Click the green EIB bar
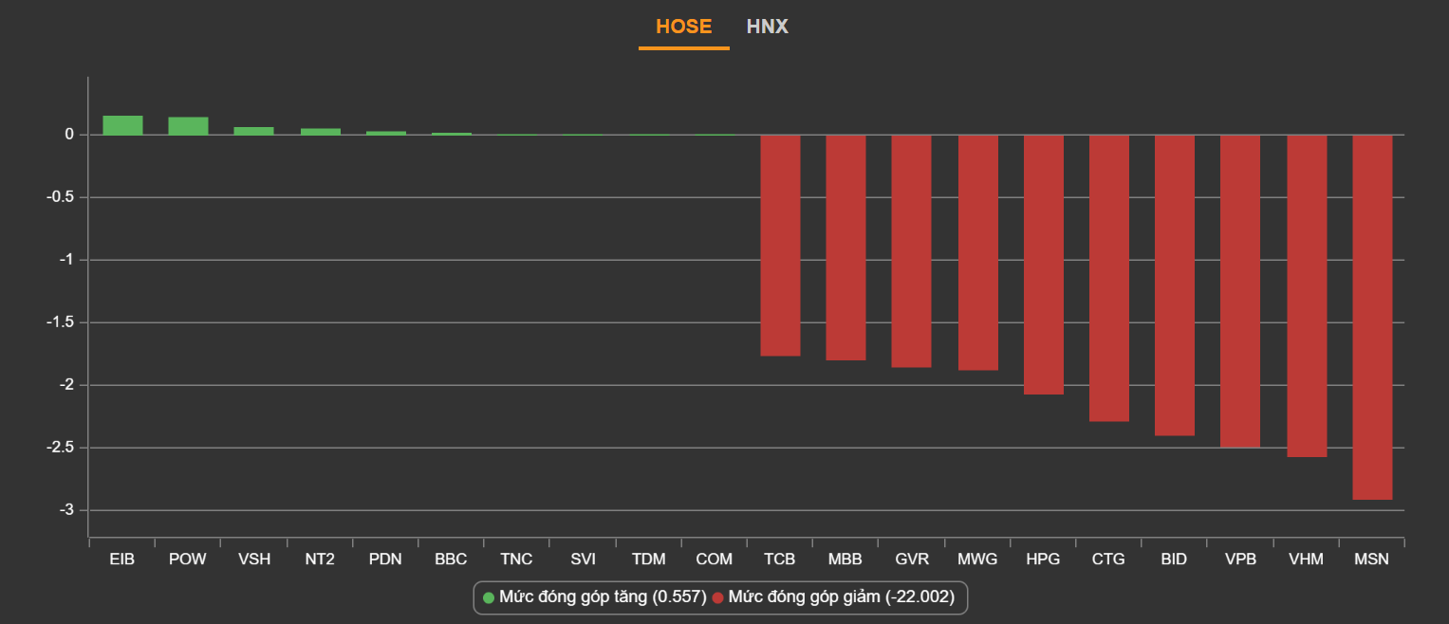Image resolution: width=1449 pixels, height=624 pixels. pos(122,125)
